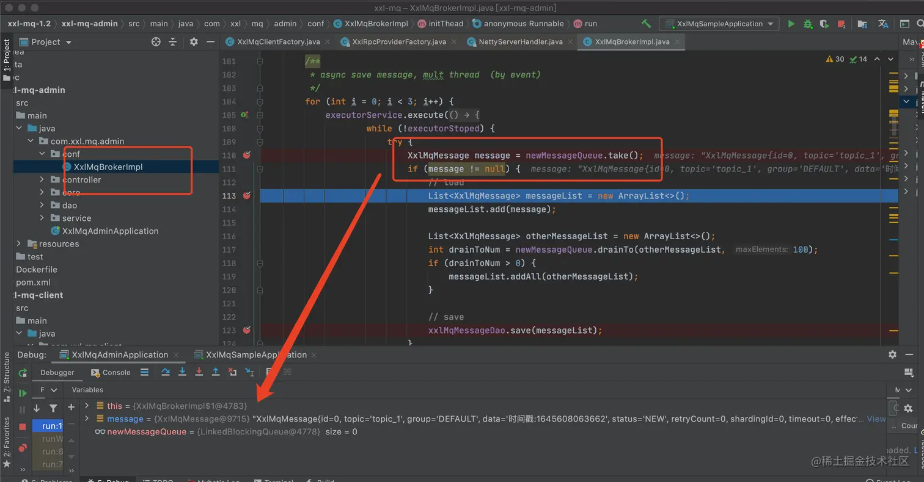Toggle the breakpoint on line 123
This screenshot has height=482, width=924.
[247, 330]
